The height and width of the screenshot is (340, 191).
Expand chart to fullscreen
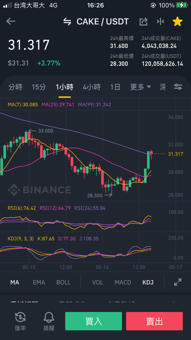pyautogui.click(x=178, y=282)
